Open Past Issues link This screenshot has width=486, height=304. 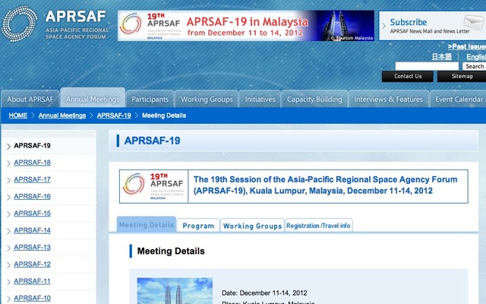pyautogui.click(x=467, y=46)
